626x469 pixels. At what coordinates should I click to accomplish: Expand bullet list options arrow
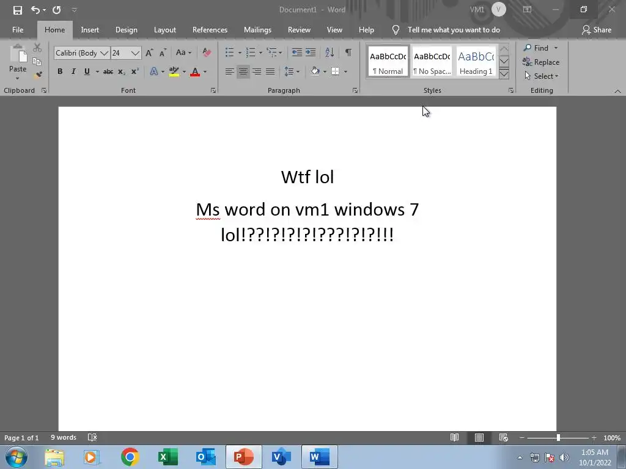(240, 53)
